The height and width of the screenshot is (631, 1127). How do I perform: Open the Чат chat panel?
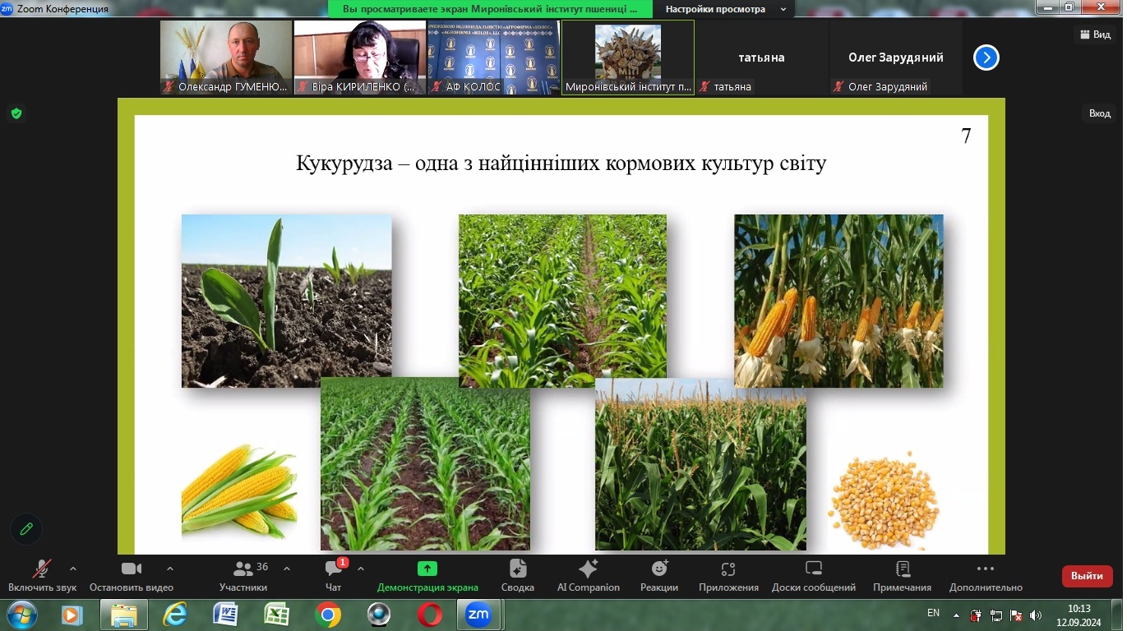point(334,575)
